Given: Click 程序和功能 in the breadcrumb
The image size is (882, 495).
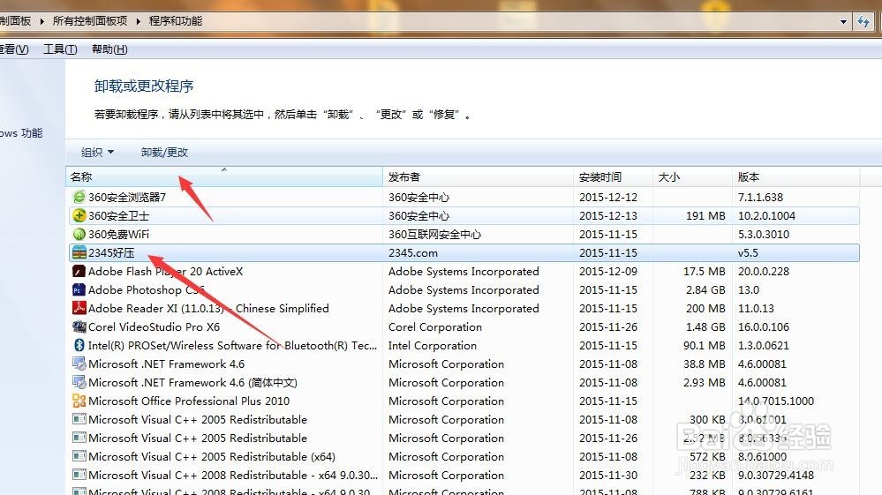Looking at the screenshot, I should pyautogui.click(x=176, y=21).
